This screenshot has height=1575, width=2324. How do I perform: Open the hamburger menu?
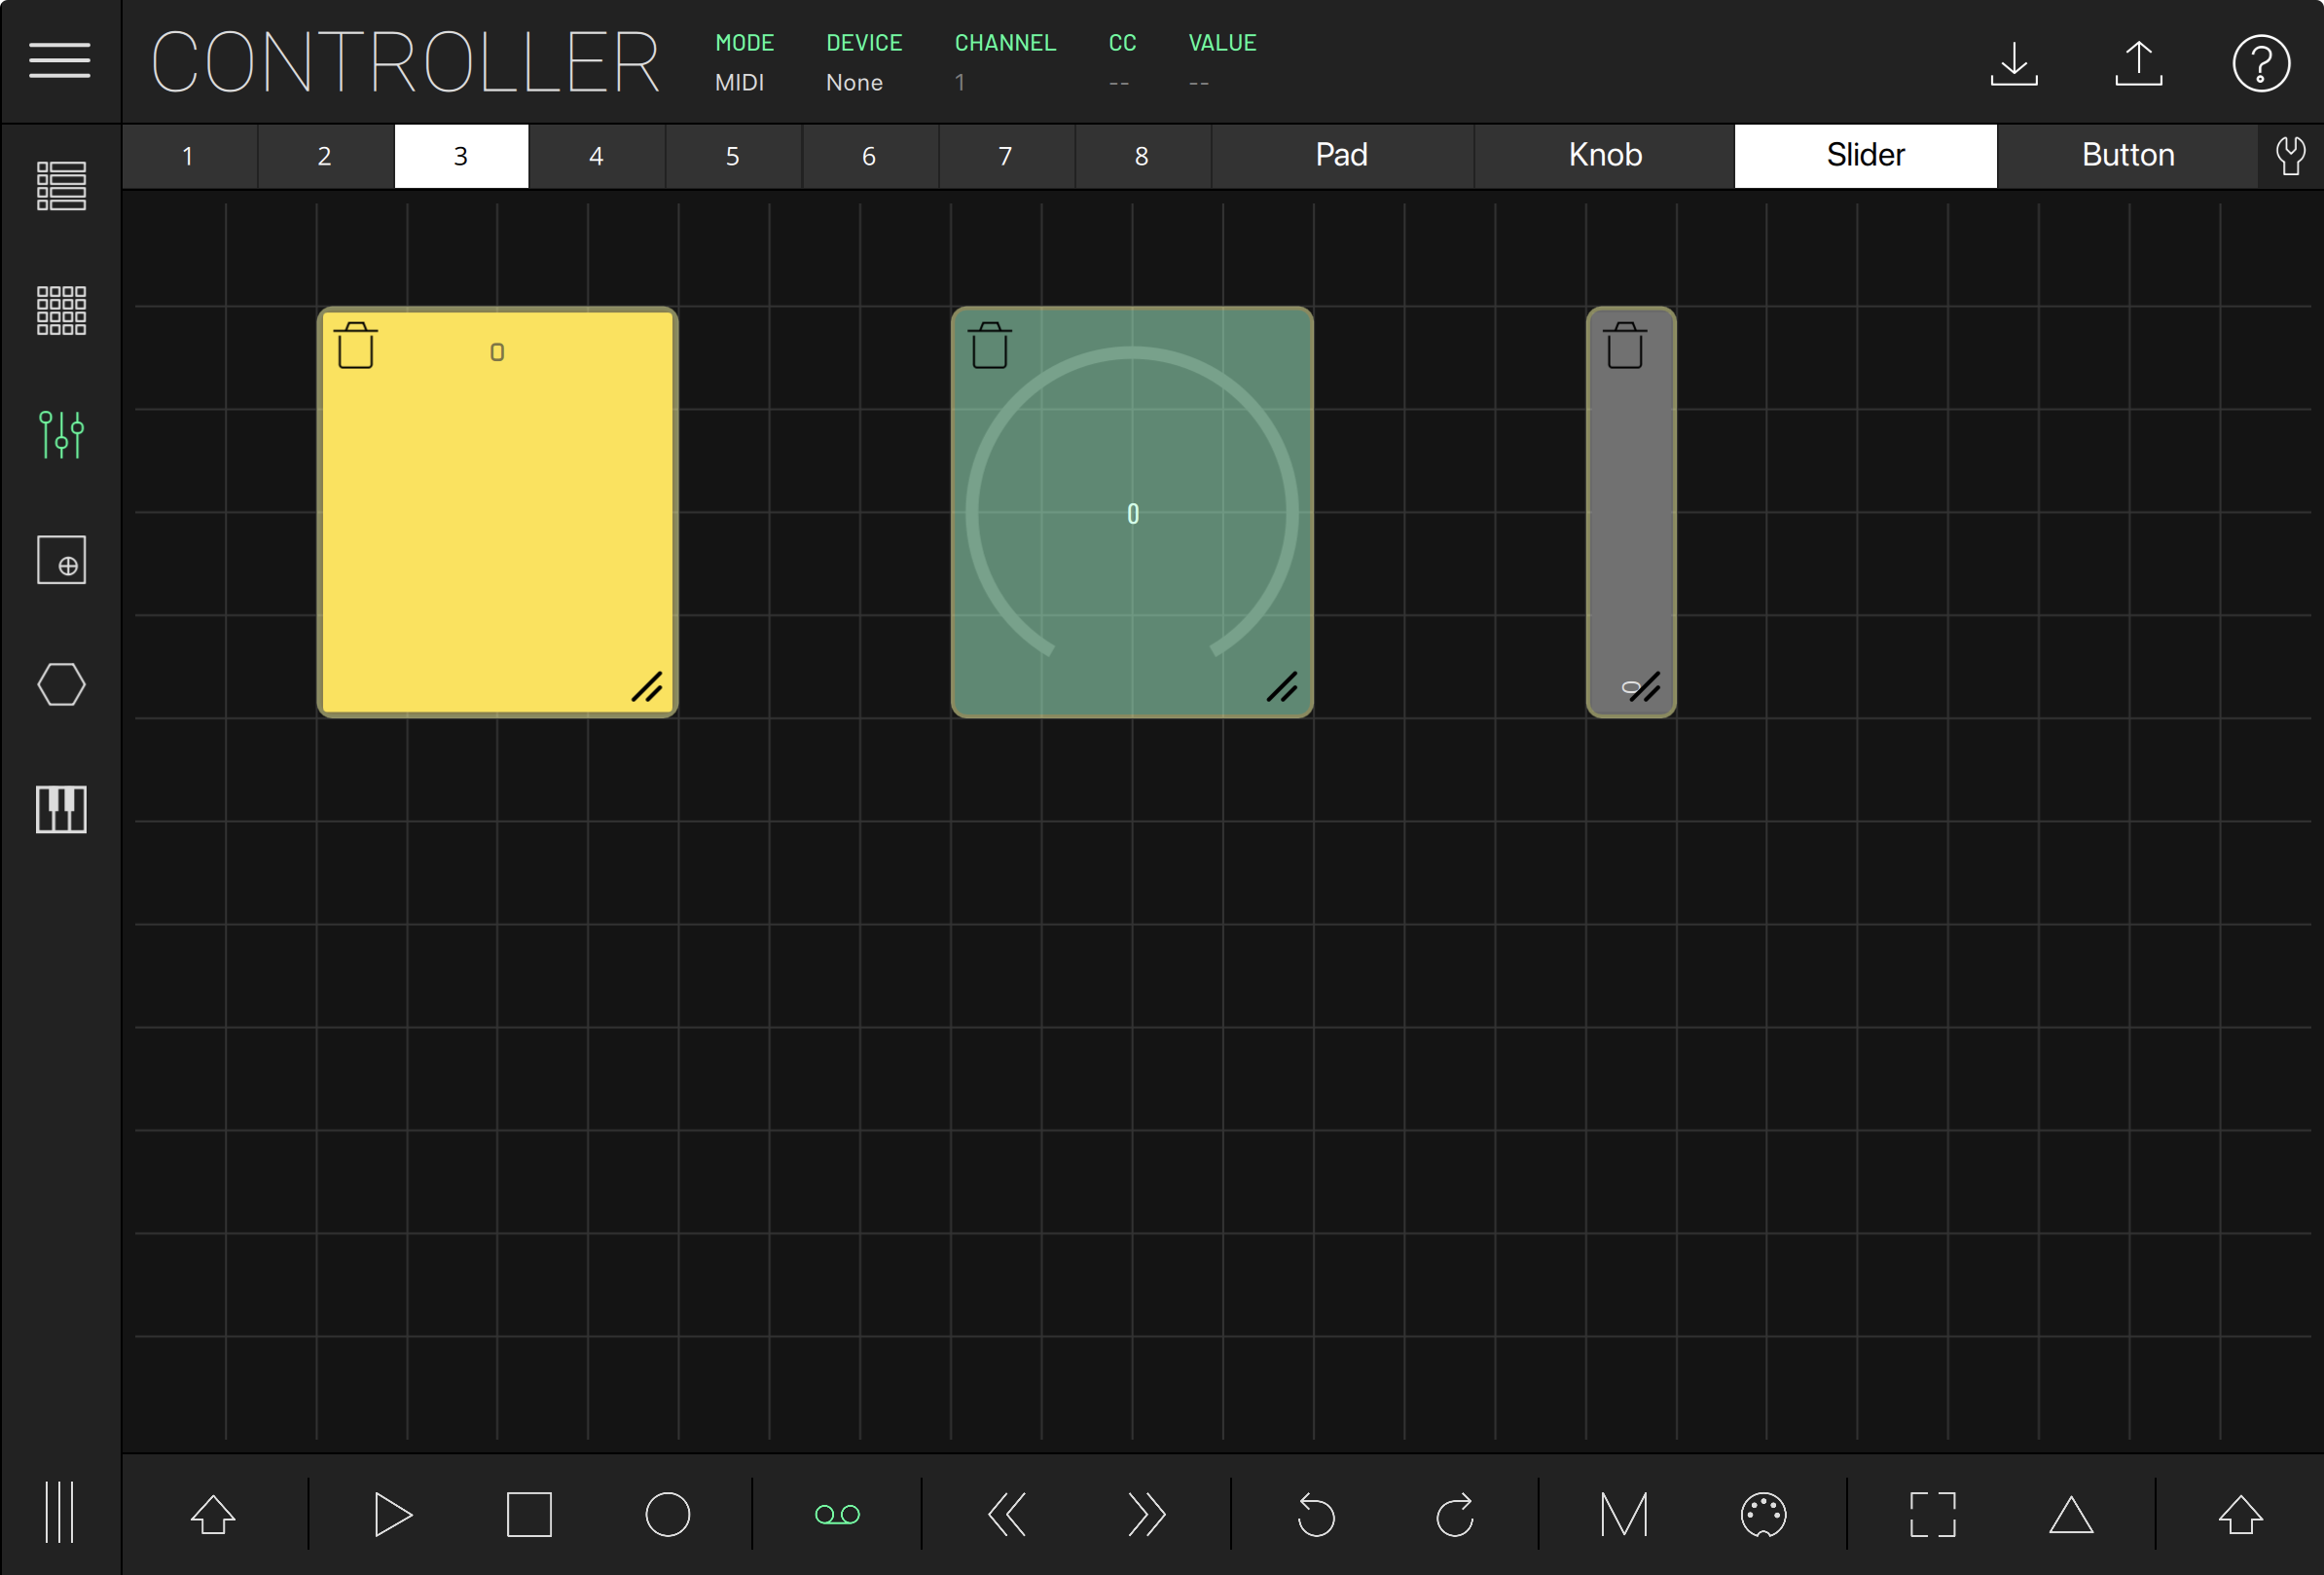pos(60,61)
